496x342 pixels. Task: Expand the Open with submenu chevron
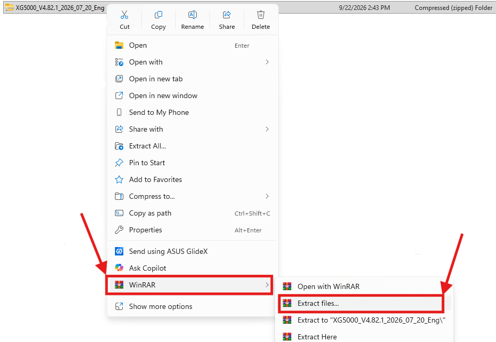[267, 62]
